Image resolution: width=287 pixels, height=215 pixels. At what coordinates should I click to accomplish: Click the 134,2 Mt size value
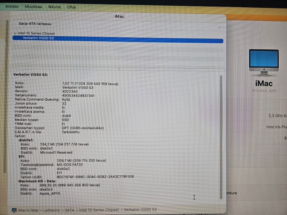(x=64, y=144)
